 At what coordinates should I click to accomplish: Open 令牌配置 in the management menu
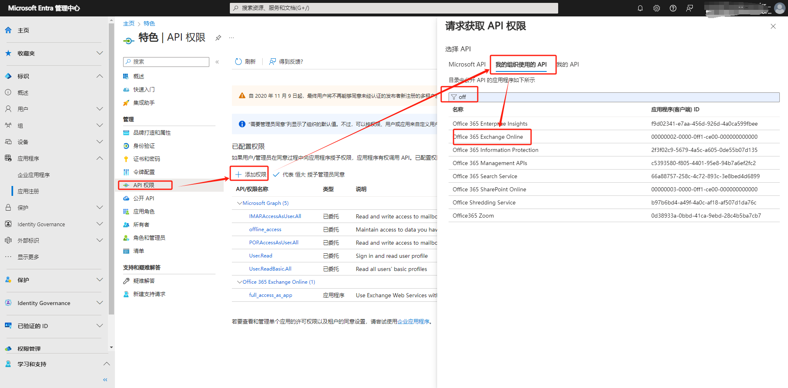pos(143,172)
